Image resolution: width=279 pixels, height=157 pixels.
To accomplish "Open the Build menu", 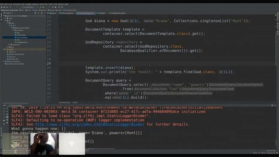I will point(42,4).
